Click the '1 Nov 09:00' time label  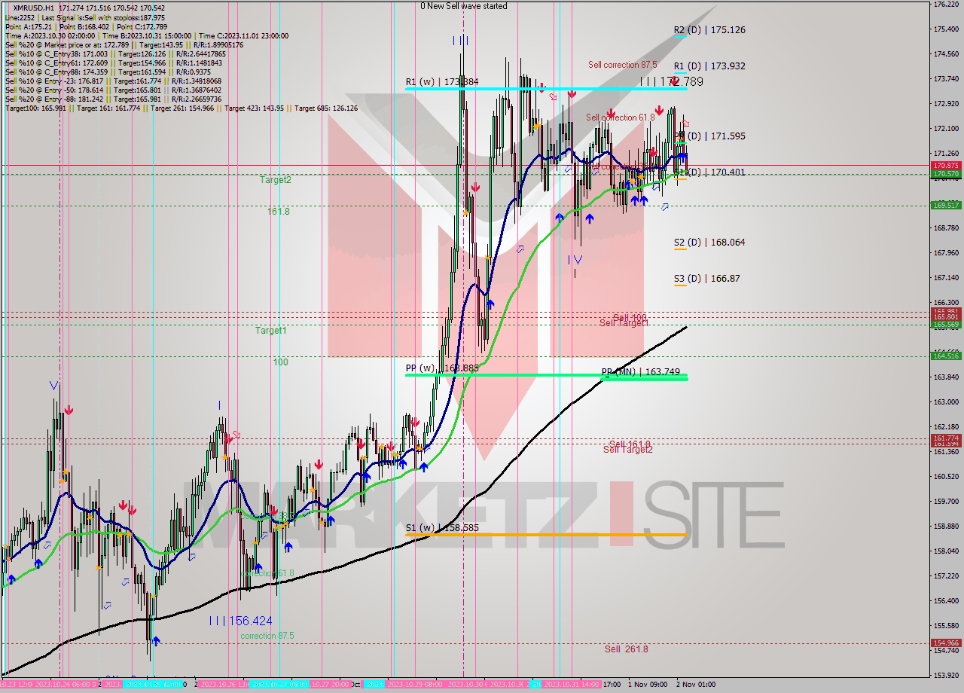pyautogui.click(x=648, y=685)
